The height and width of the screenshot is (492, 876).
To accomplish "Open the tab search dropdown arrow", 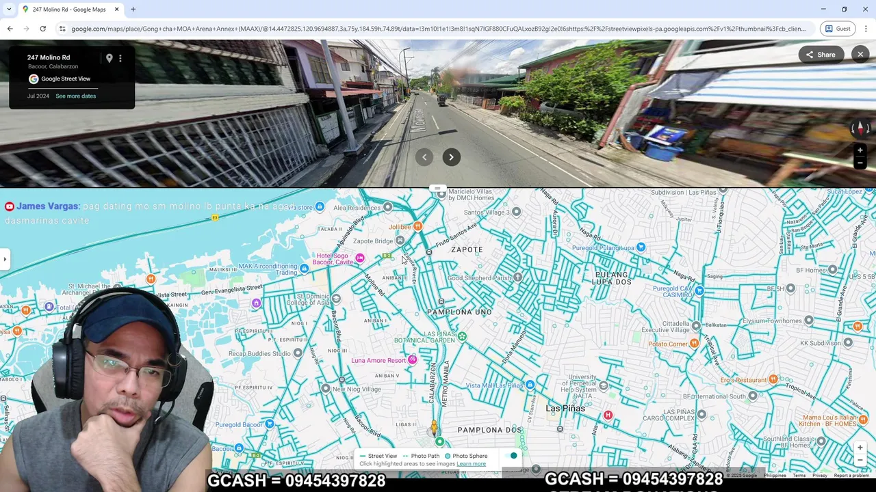I will tap(8, 10).
